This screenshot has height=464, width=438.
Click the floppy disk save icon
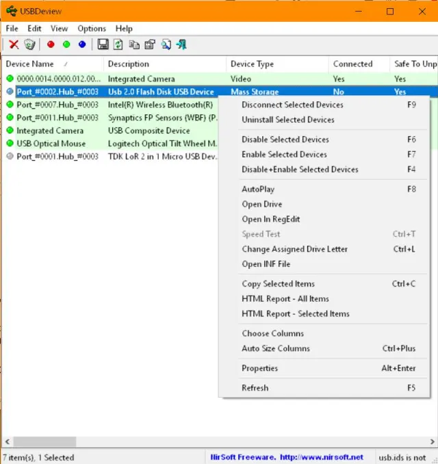pyautogui.click(x=103, y=44)
